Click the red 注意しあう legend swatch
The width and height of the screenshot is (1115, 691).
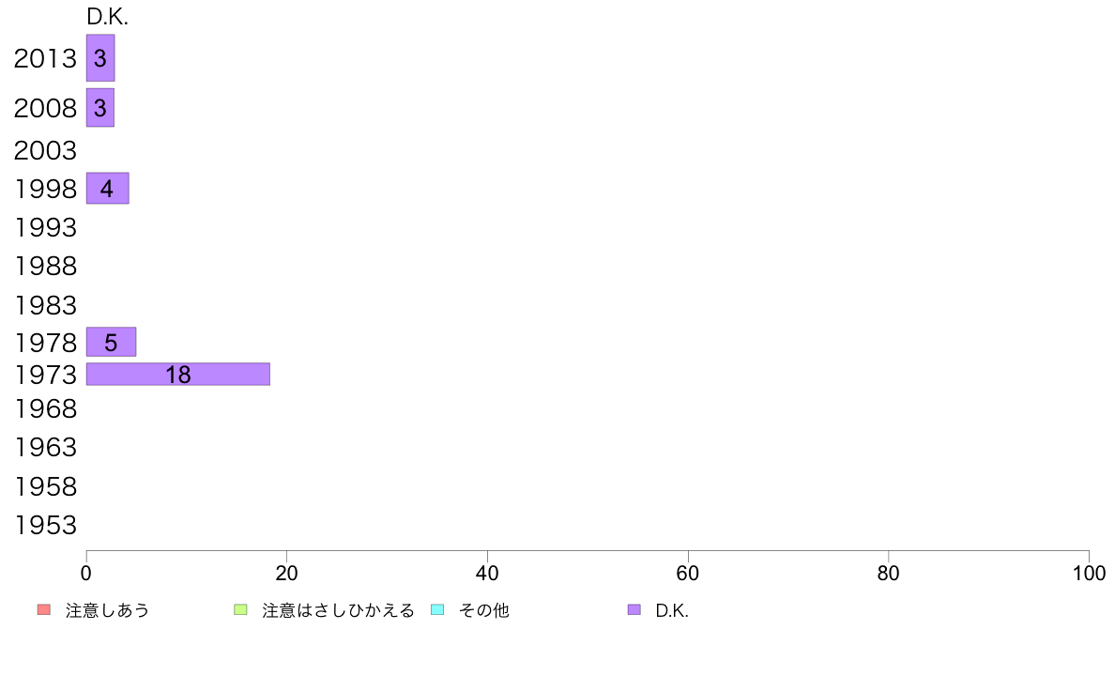(44, 610)
